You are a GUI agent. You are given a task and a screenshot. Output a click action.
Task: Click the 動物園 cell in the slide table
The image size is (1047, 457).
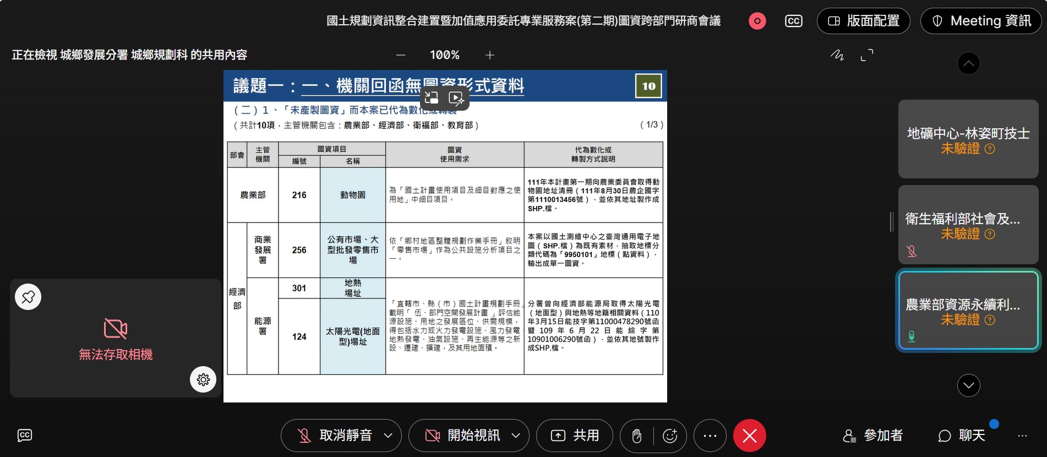(x=353, y=195)
